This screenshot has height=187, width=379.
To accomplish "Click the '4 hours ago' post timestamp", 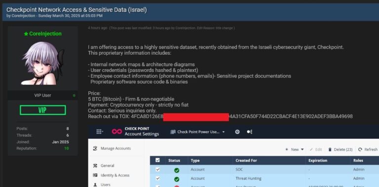I will pos(97,28).
